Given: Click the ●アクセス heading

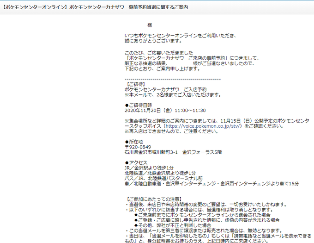Looking at the screenshot, I should pyautogui.click(x=136, y=162).
